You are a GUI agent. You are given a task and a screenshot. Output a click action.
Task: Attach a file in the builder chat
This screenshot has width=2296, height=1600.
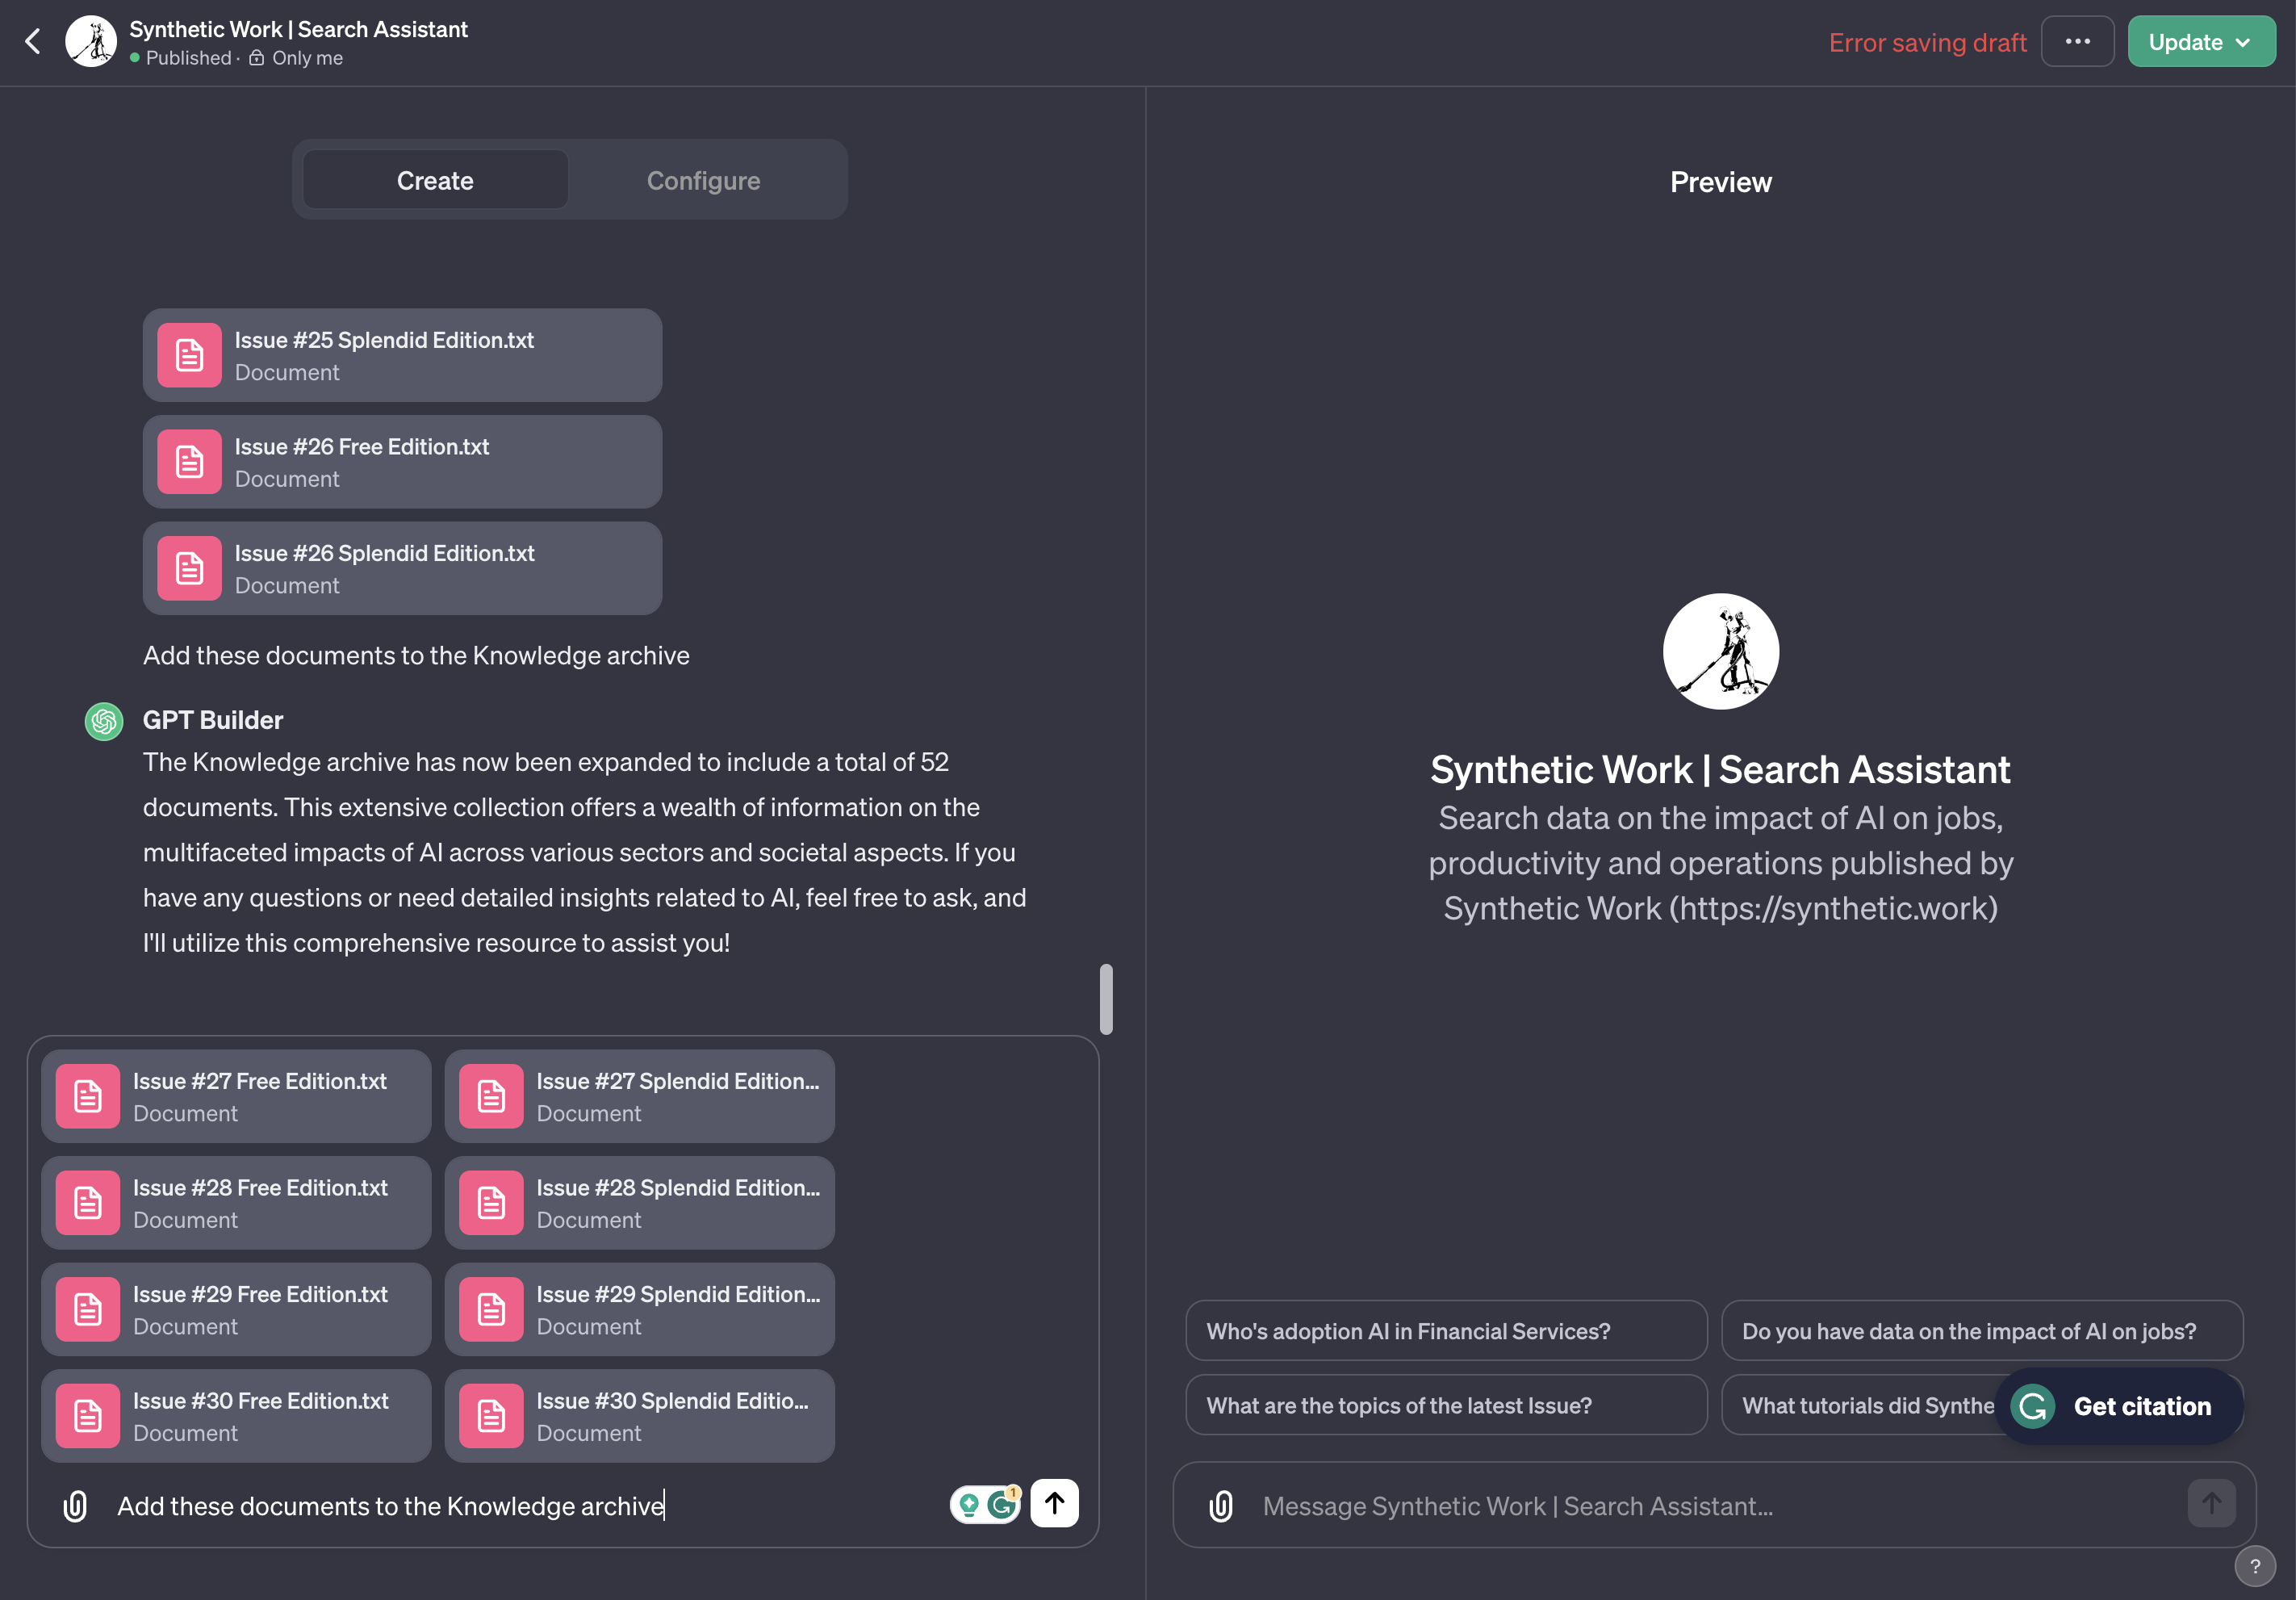(75, 1506)
